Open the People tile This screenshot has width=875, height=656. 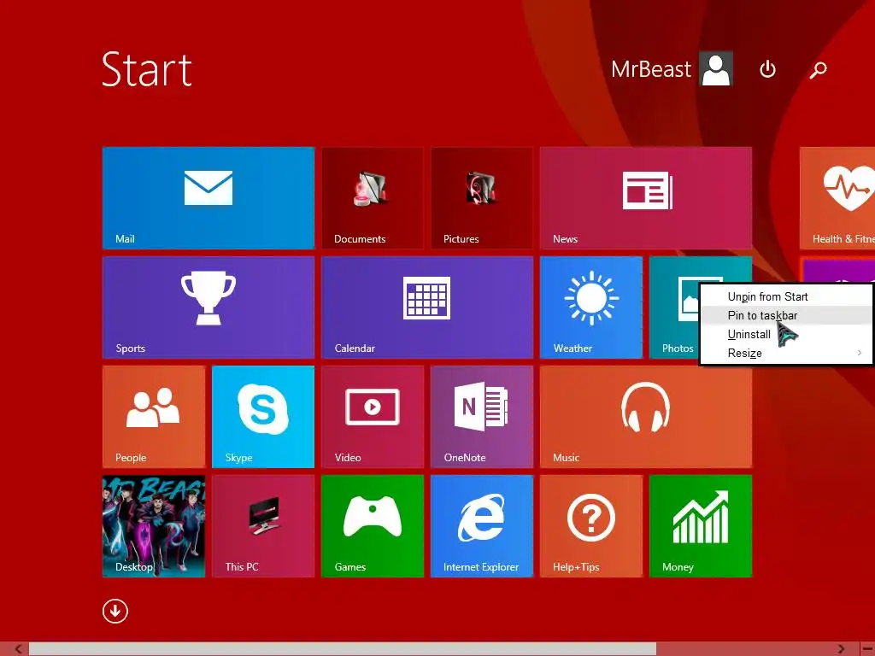point(154,416)
